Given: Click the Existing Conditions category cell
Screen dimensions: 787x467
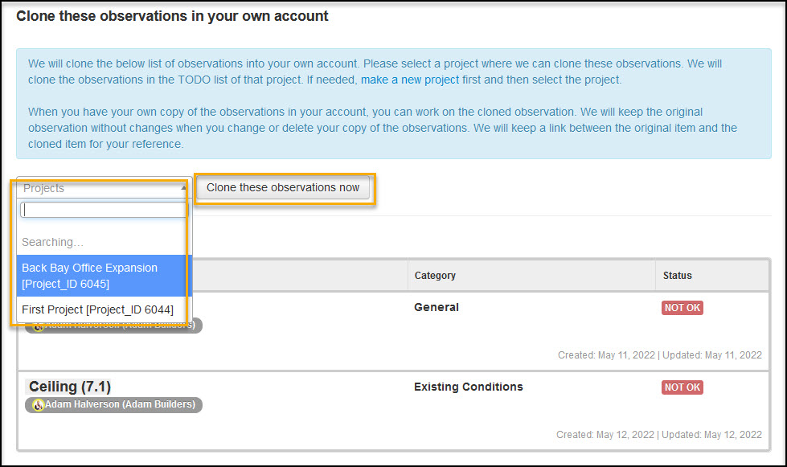Looking at the screenshot, I should click(x=468, y=387).
